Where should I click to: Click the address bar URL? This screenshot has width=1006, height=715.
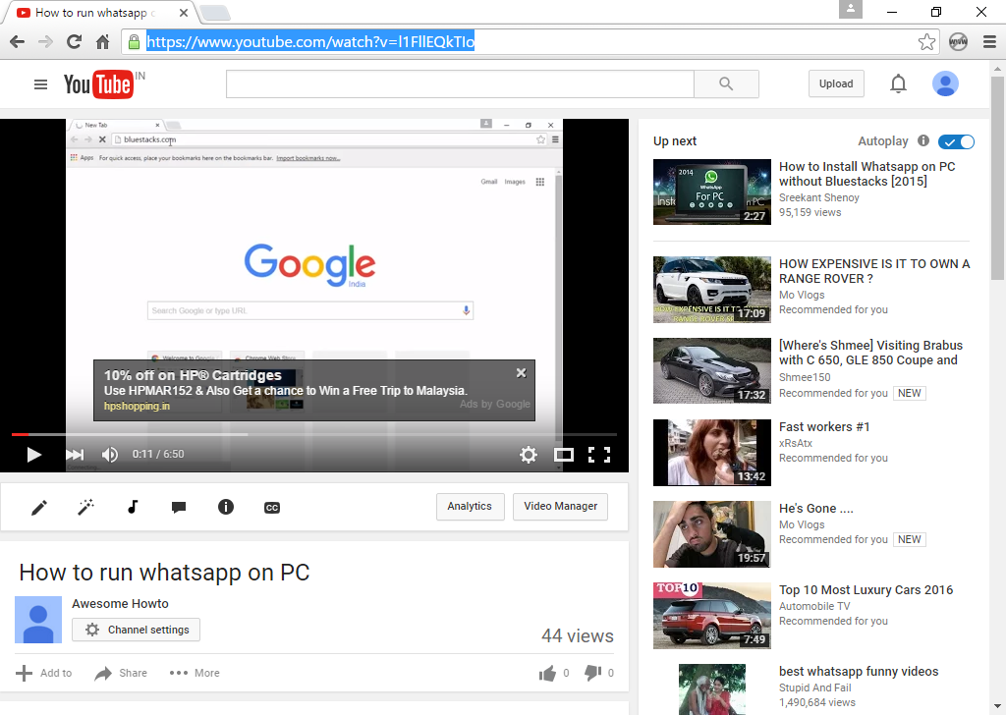(x=310, y=42)
